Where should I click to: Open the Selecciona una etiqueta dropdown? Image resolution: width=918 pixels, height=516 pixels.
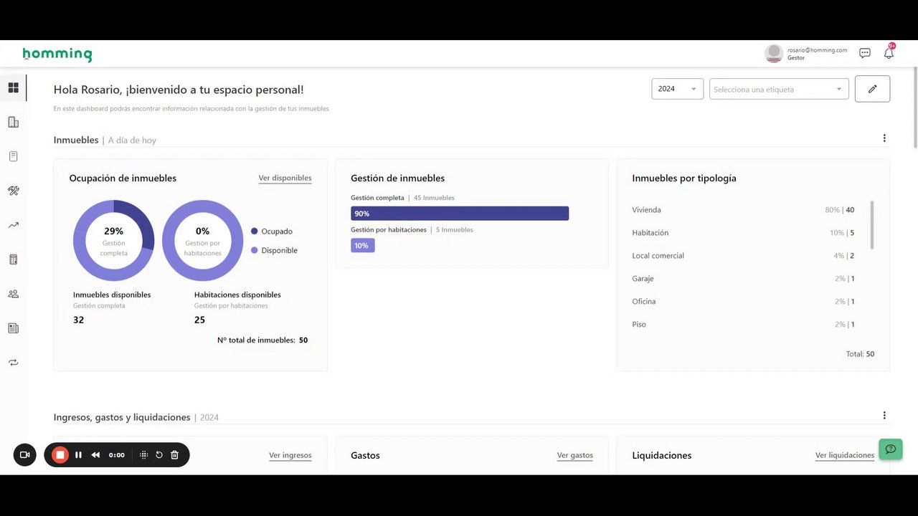click(779, 89)
